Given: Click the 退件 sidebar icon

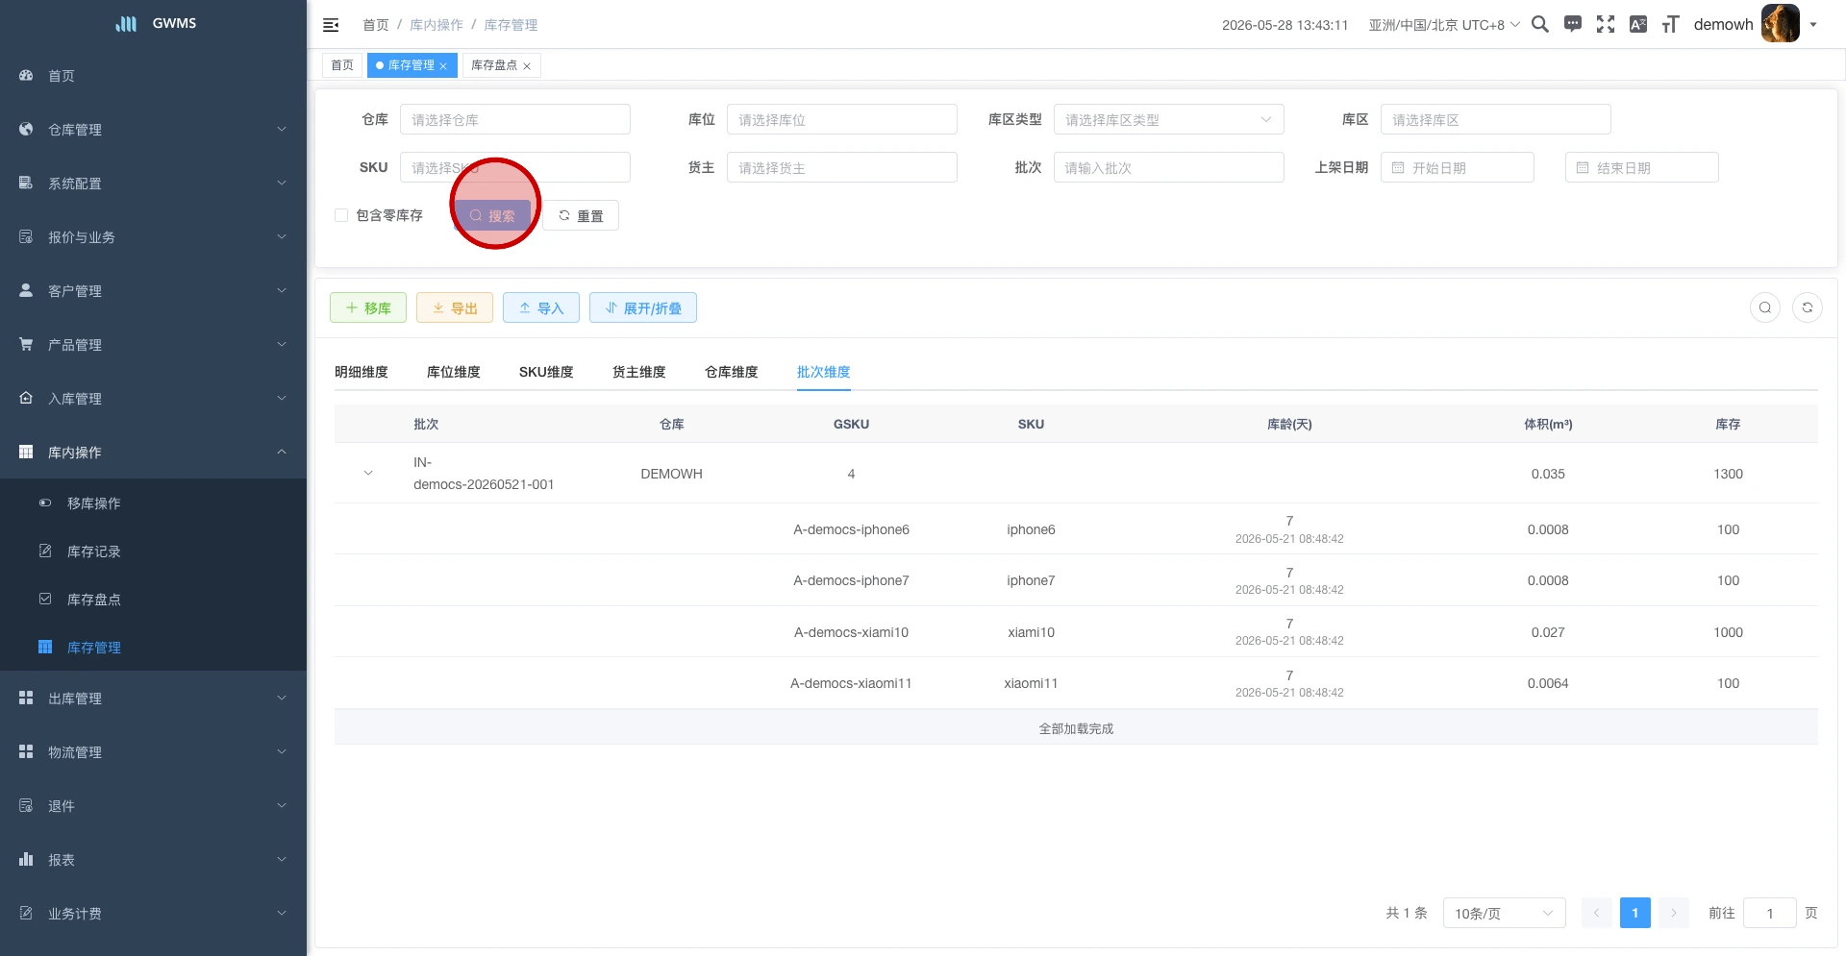Looking at the screenshot, I should [x=26, y=805].
